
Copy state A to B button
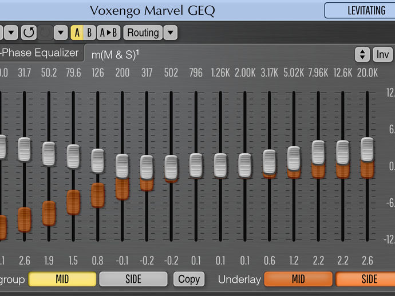(x=109, y=33)
